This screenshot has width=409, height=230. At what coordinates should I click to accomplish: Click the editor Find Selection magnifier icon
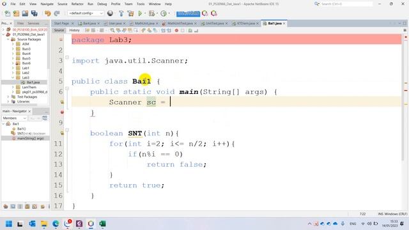click(x=112, y=31)
